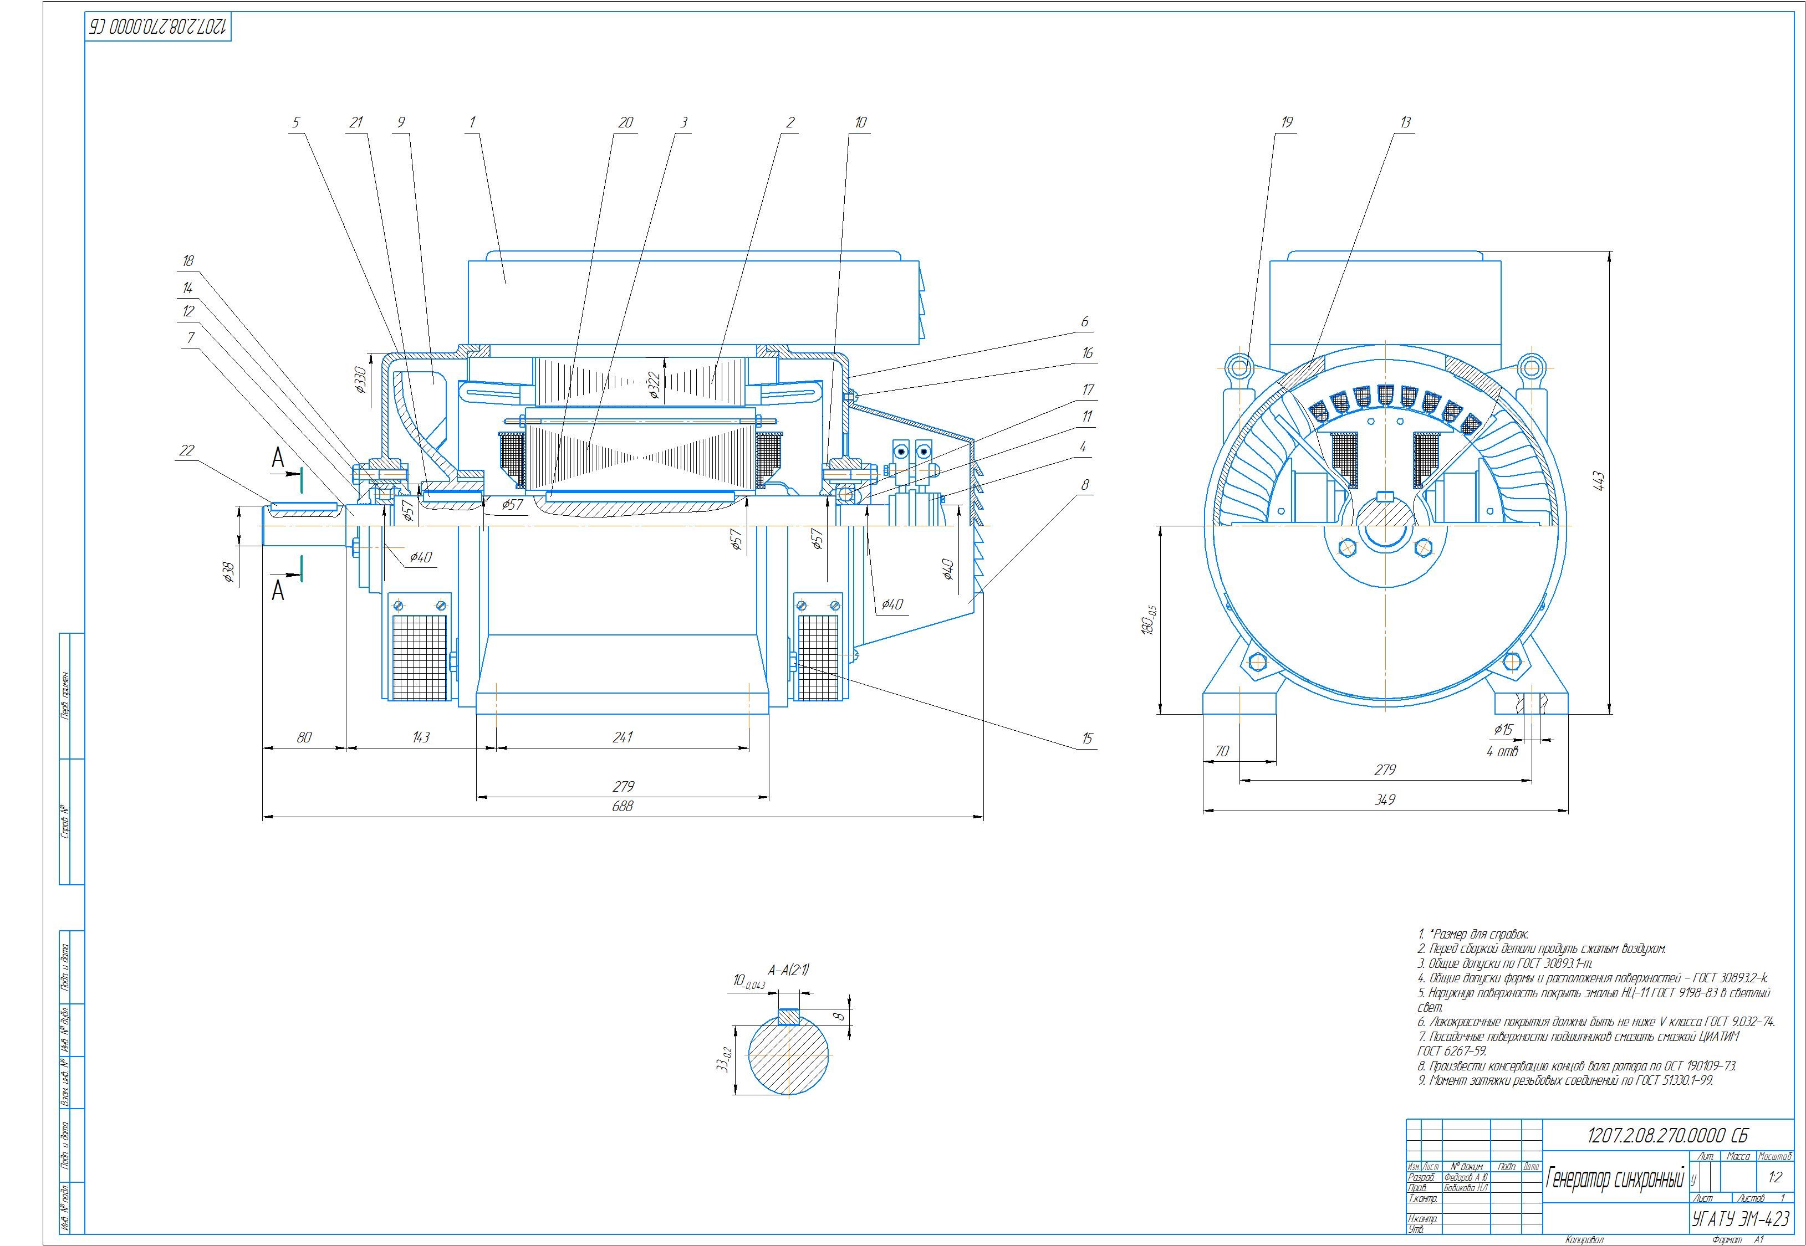Screen dimensions: 1806x1246
Task: Click the 688 overall length dimension
Action: (x=622, y=807)
